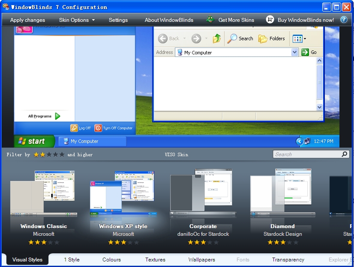This screenshot has height=267, width=354.
Task: Click the shopping cart Buy WindowBlinds icon
Action: pos(270,20)
